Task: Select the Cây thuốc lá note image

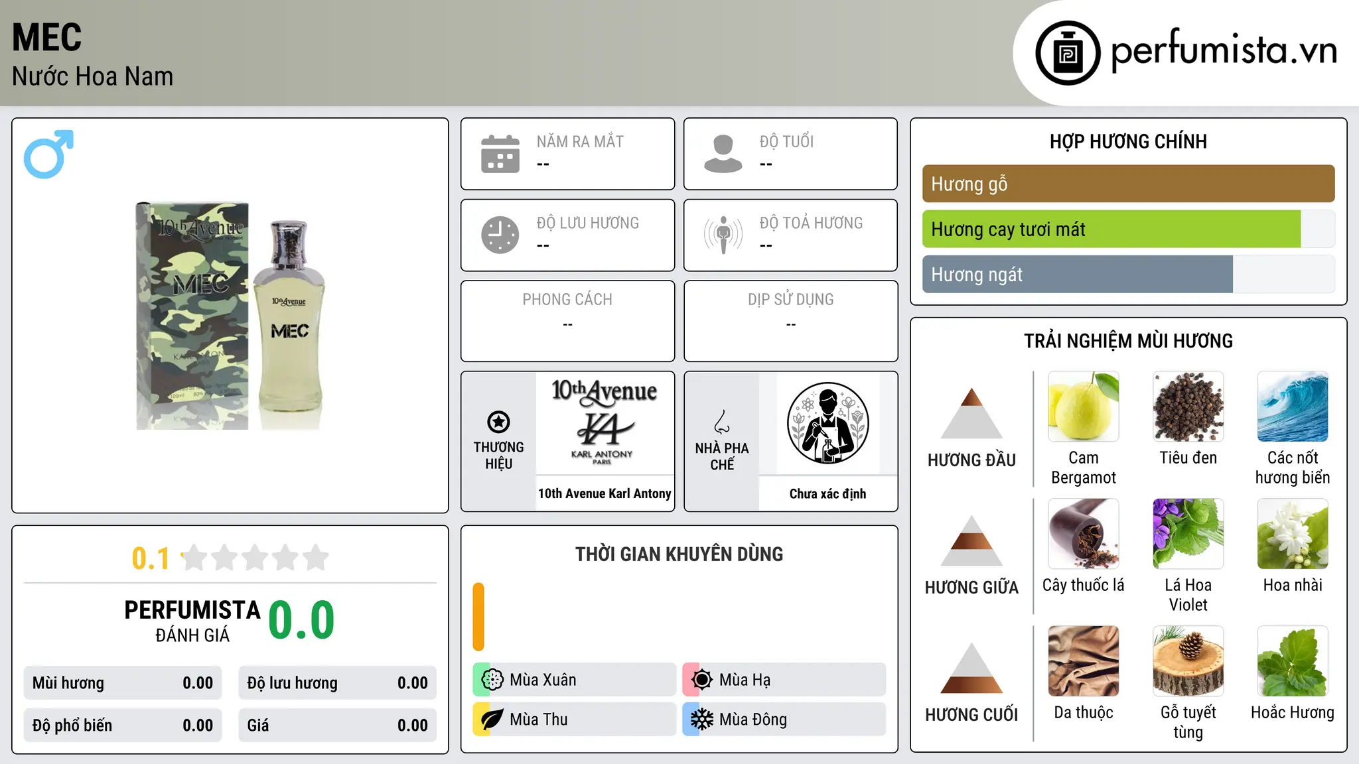Action: tap(1084, 534)
